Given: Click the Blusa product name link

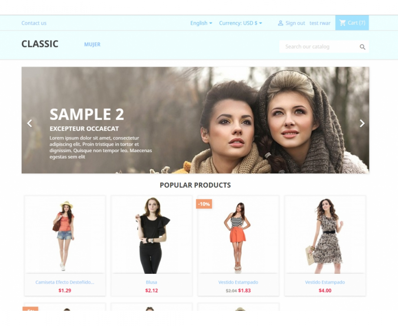Looking at the screenshot, I should tap(151, 282).
